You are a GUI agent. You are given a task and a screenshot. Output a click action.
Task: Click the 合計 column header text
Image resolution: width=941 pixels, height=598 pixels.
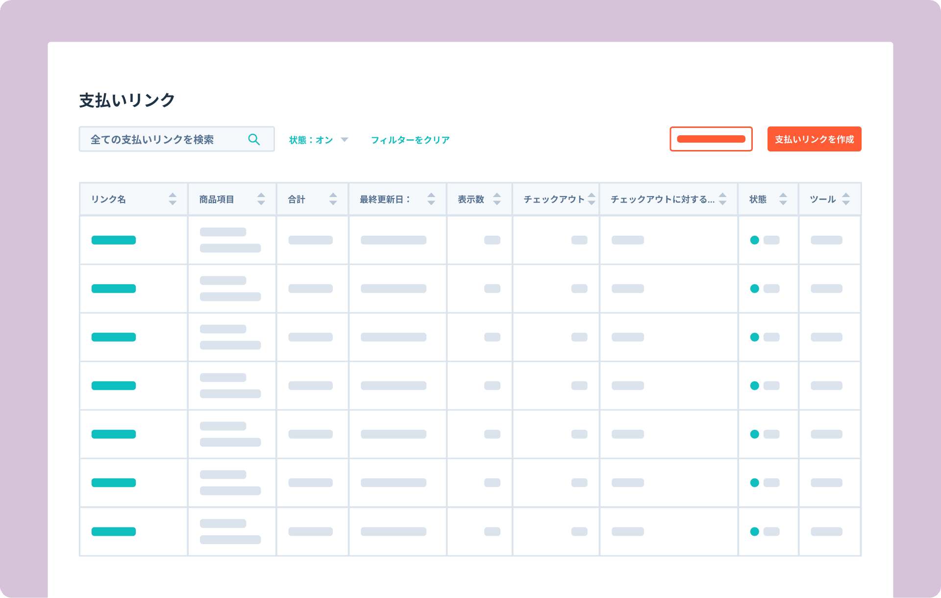click(x=297, y=199)
